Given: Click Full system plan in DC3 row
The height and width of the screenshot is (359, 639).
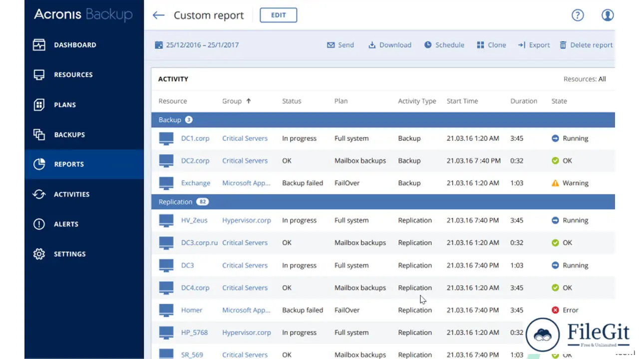Looking at the screenshot, I should click(x=351, y=265).
